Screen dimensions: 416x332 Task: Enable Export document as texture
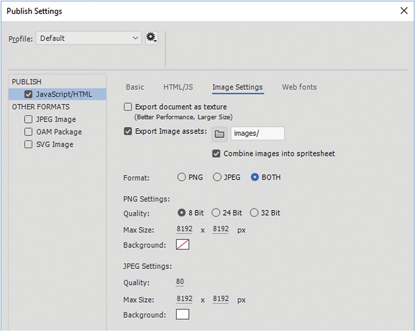128,107
